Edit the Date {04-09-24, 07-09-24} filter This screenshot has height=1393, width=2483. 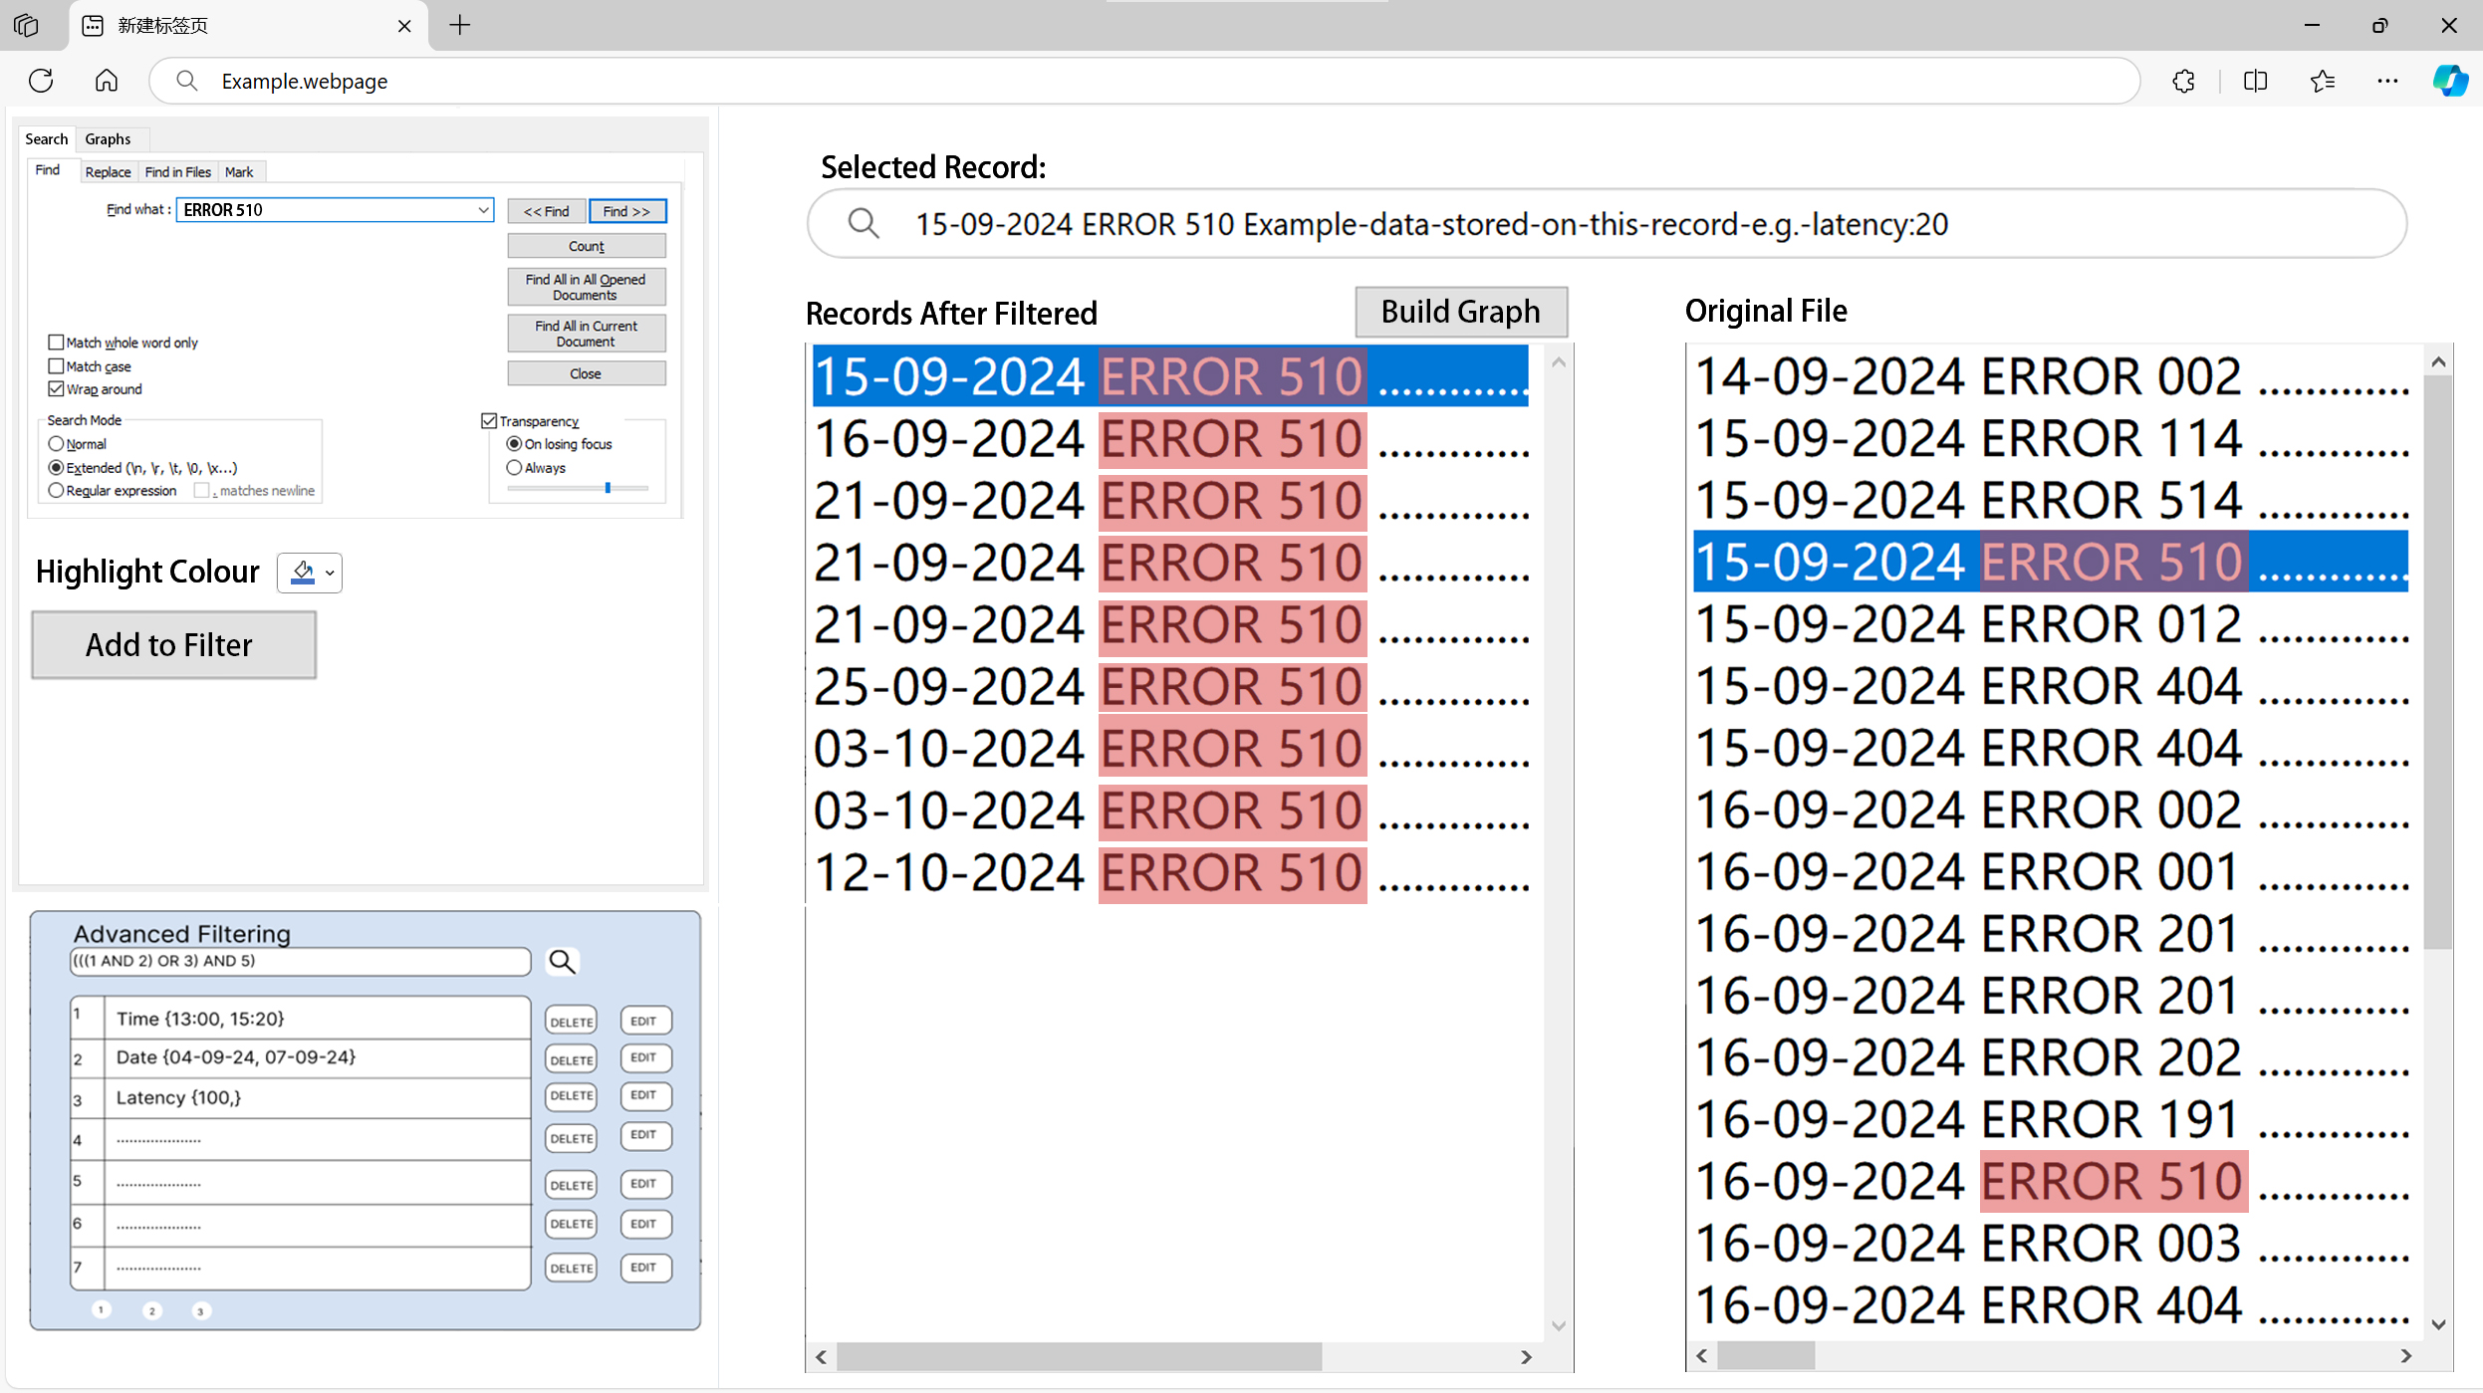pyautogui.click(x=644, y=1057)
